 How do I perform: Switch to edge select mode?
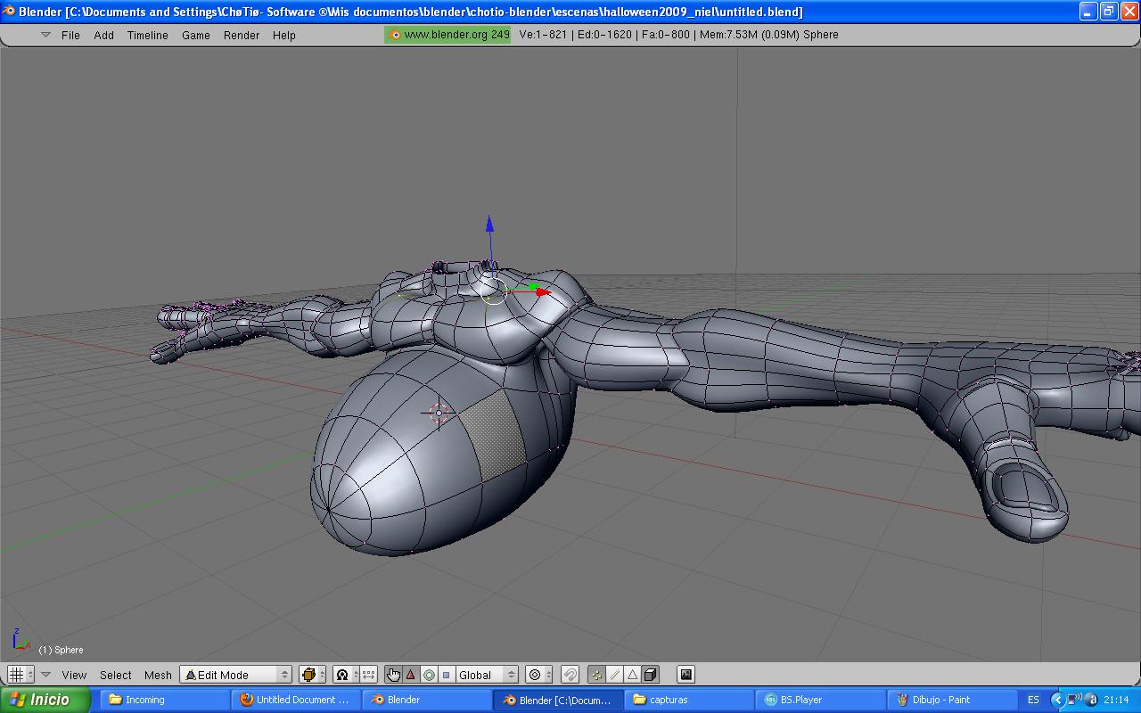click(614, 675)
